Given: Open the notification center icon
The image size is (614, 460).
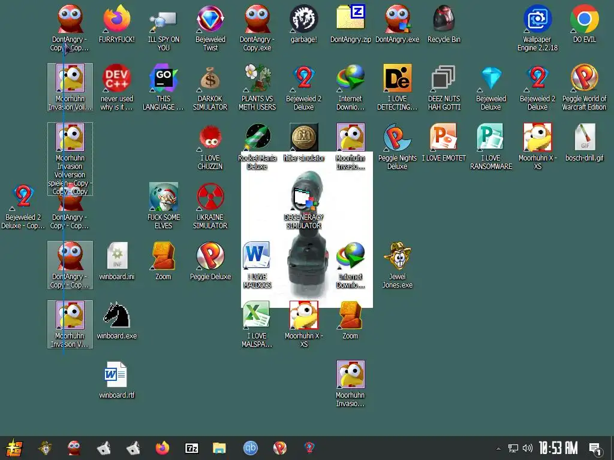Looking at the screenshot, I should click(x=595, y=449).
